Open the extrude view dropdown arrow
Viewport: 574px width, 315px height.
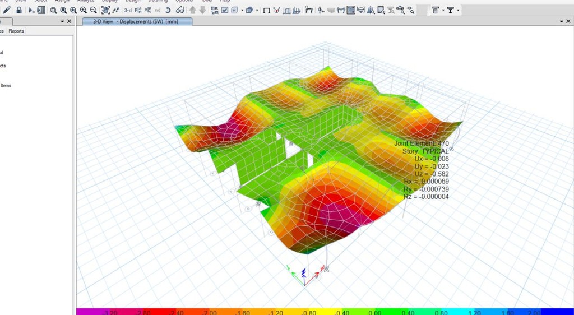click(242, 10)
